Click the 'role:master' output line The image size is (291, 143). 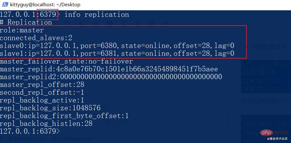tap(22, 30)
